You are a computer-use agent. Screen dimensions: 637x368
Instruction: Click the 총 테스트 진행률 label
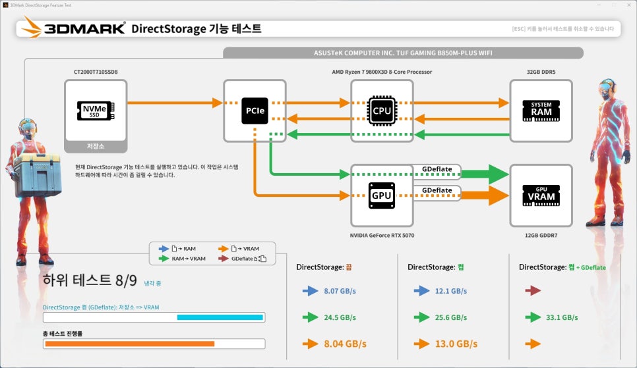(63, 334)
